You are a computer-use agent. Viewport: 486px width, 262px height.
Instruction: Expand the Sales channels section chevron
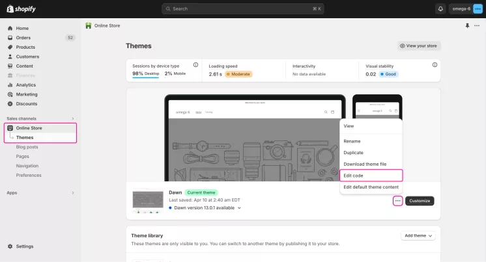tap(73, 118)
